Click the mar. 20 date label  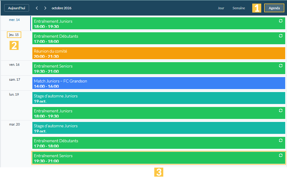point(14,124)
